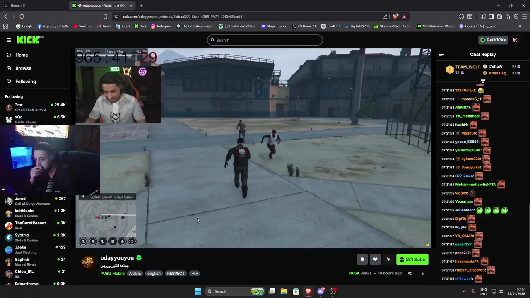Select the odayyouyou Kick tab
This screenshot has width=530, height=298.
[x=103, y=5]
